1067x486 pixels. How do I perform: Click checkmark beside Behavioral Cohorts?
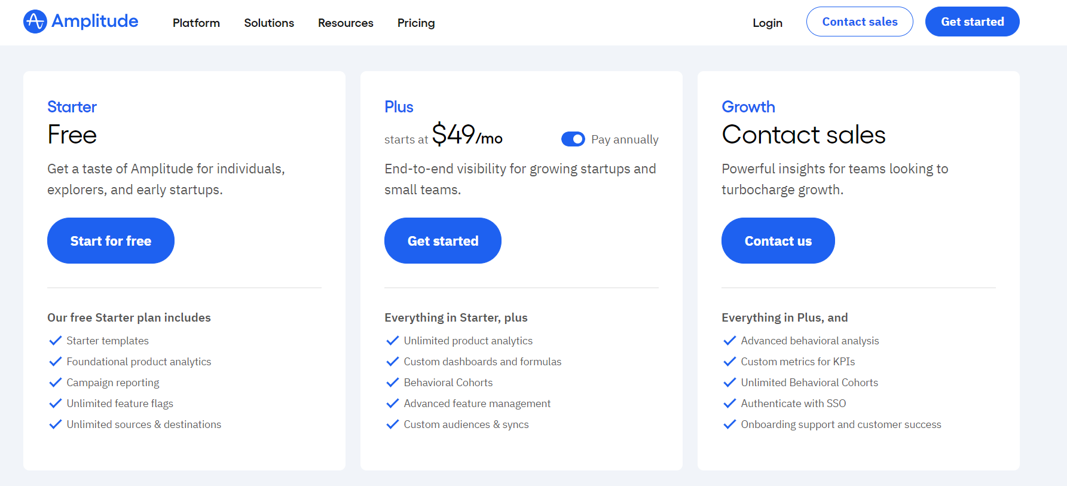(393, 383)
